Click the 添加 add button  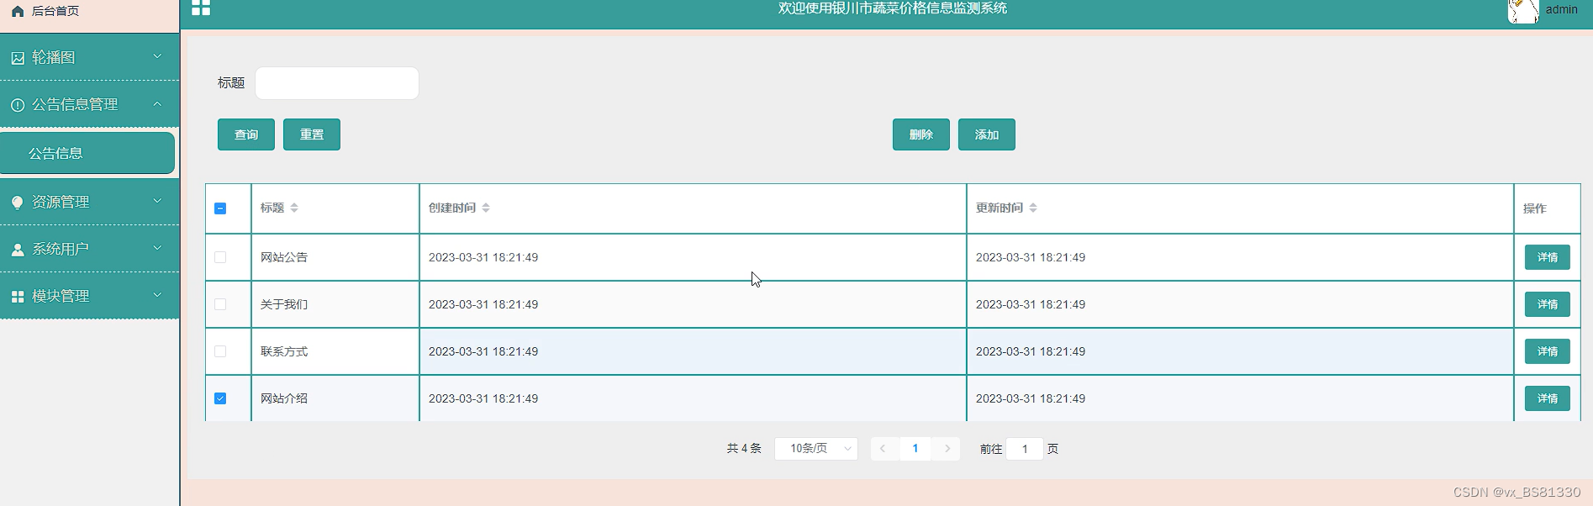click(987, 134)
